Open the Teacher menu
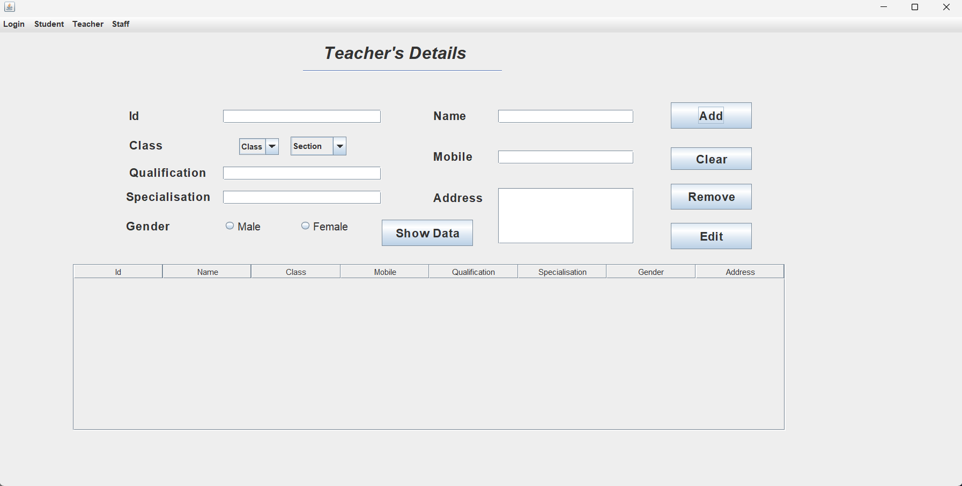This screenshot has width=962, height=486. (x=88, y=24)
